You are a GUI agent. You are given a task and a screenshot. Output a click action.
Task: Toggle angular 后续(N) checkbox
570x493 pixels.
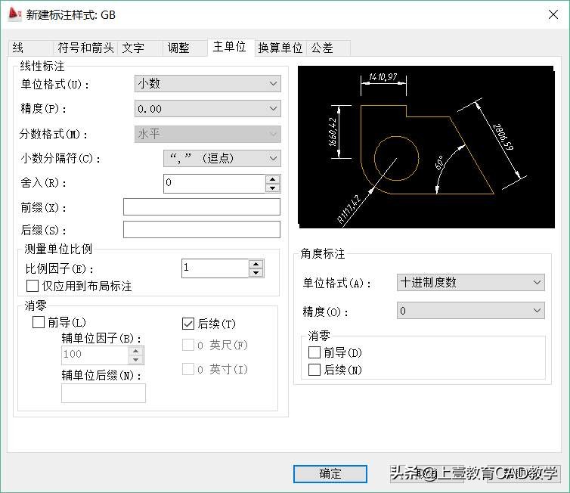(314, 370)
